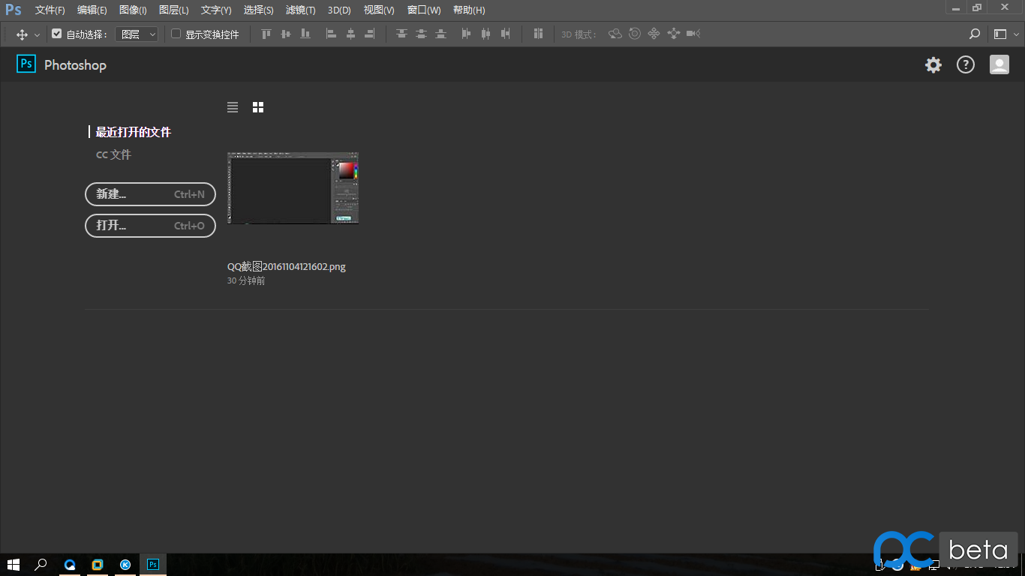This screenshot has width=1025, height=576.
Task: Open the 帮助(H) menu
Action: tap(469, 10)
